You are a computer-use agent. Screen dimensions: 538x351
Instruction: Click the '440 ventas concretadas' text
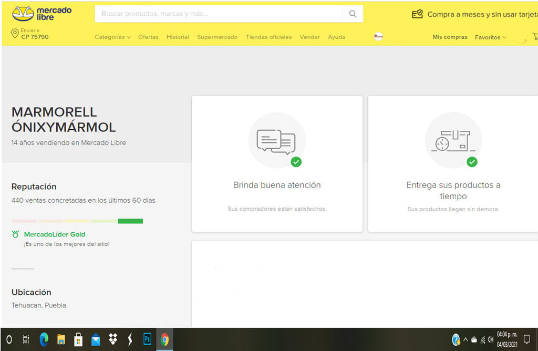point(84,200)
